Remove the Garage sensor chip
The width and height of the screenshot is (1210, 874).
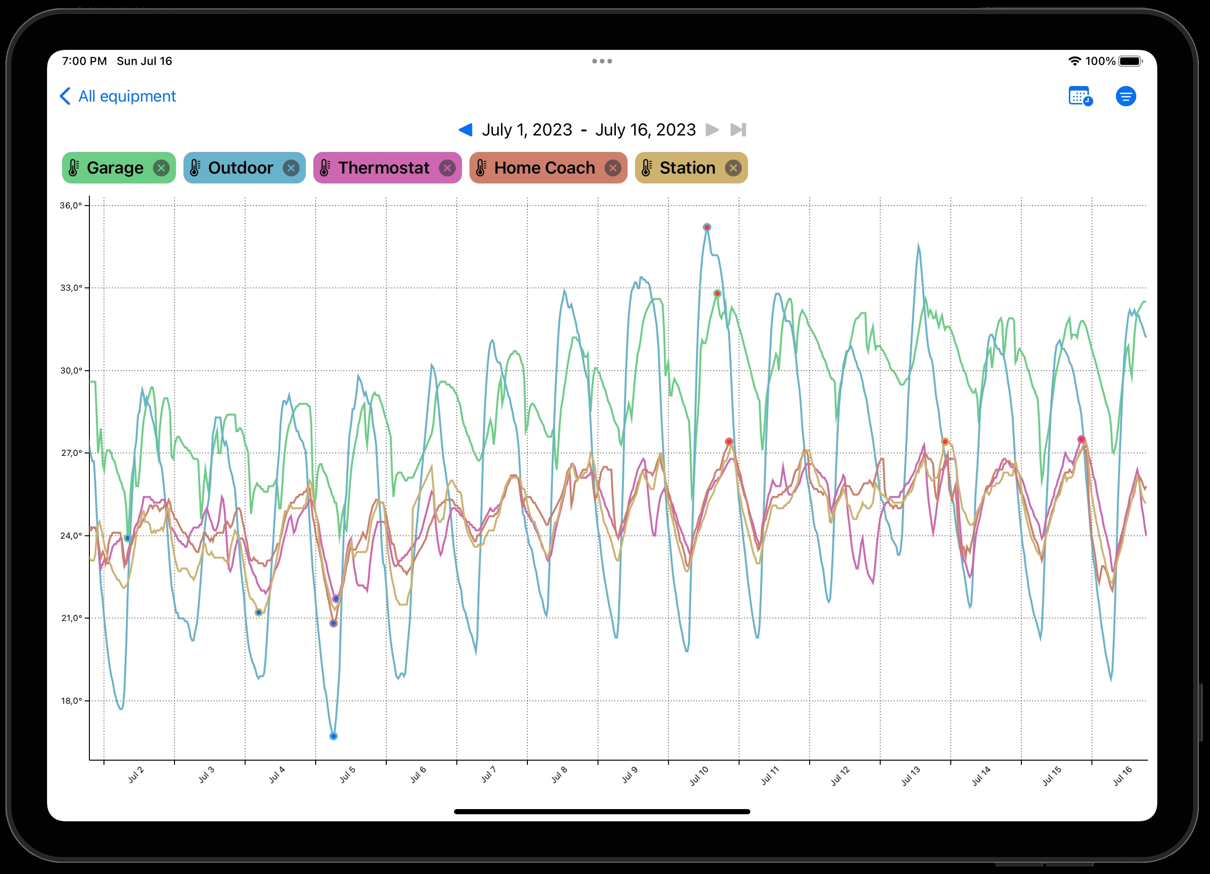(161, 168)
